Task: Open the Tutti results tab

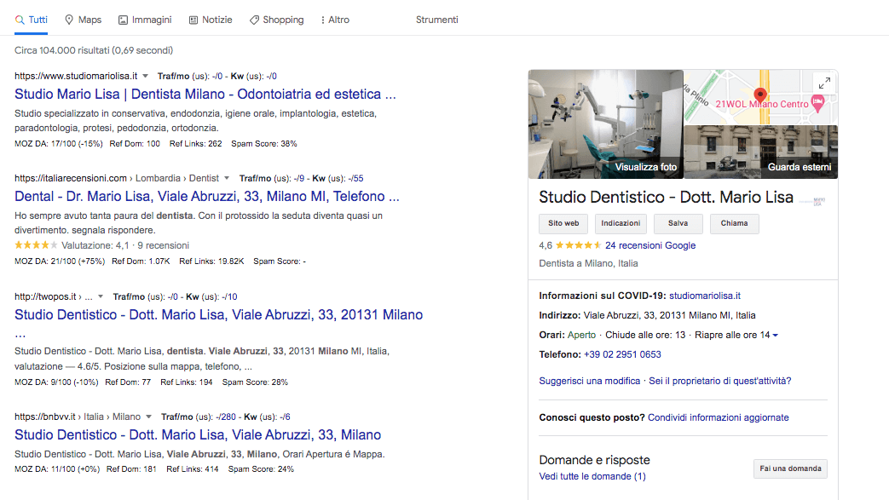Action: 32,20
